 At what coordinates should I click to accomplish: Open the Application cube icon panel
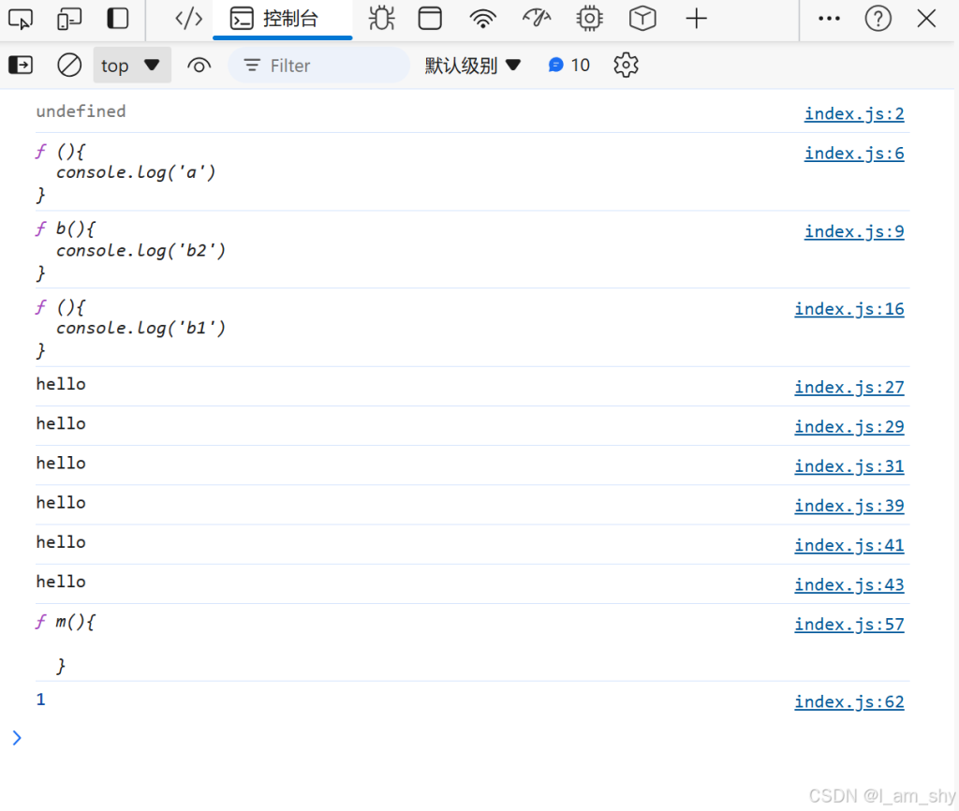point(642,19)
